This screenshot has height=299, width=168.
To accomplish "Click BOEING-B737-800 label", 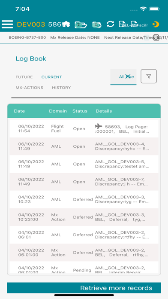I will (27, 37).
